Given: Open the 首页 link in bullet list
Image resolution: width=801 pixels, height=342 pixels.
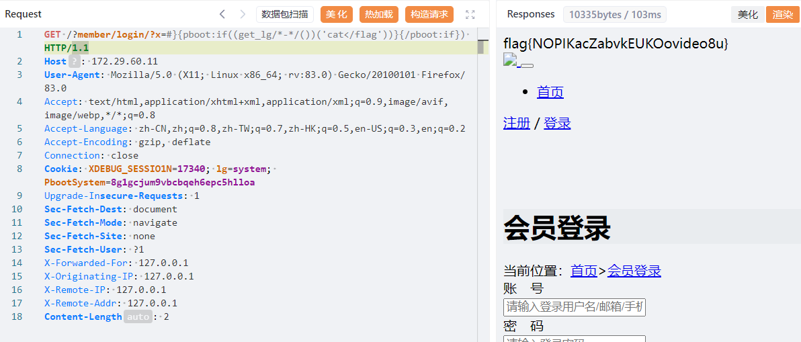Looking at the screenshot, I should [550, 92].
